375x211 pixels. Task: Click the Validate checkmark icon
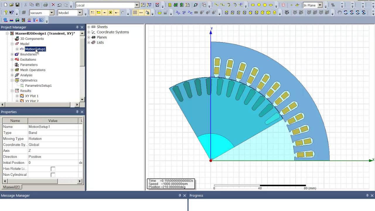coord(175,5)
